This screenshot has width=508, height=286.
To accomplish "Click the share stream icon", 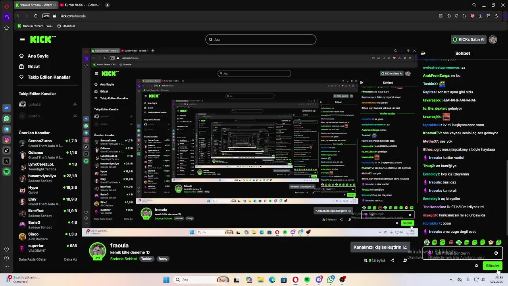I will [392, 261].
